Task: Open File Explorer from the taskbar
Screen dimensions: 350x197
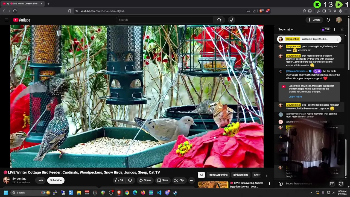Action: tap(79, 193)
